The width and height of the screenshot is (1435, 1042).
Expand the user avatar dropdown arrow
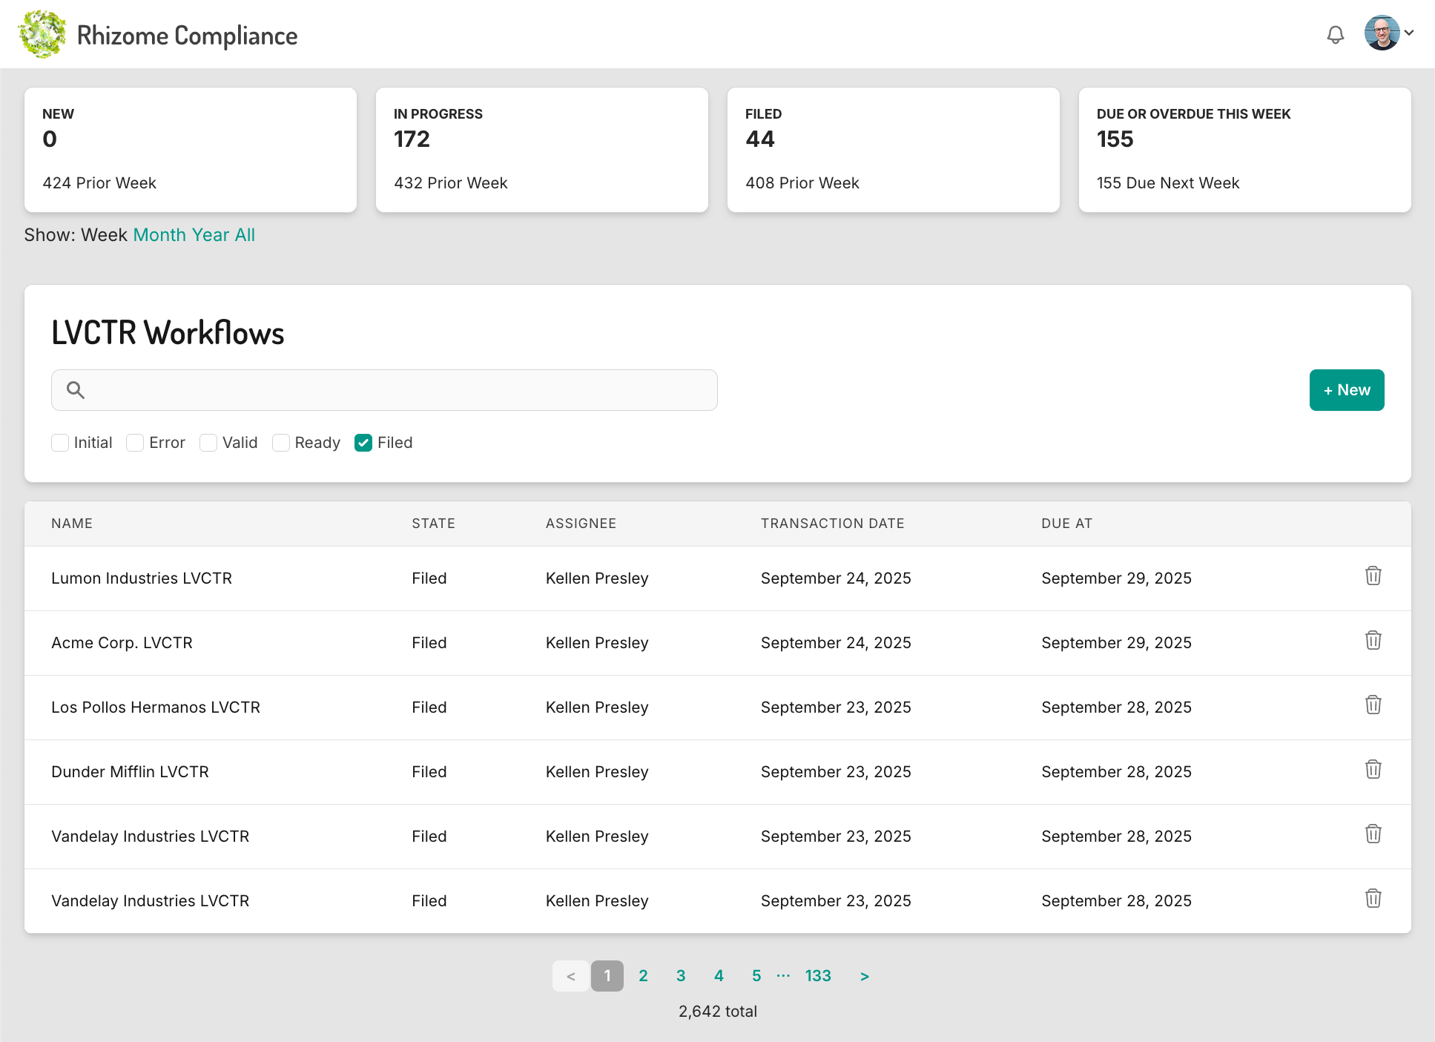(1409, 33)
